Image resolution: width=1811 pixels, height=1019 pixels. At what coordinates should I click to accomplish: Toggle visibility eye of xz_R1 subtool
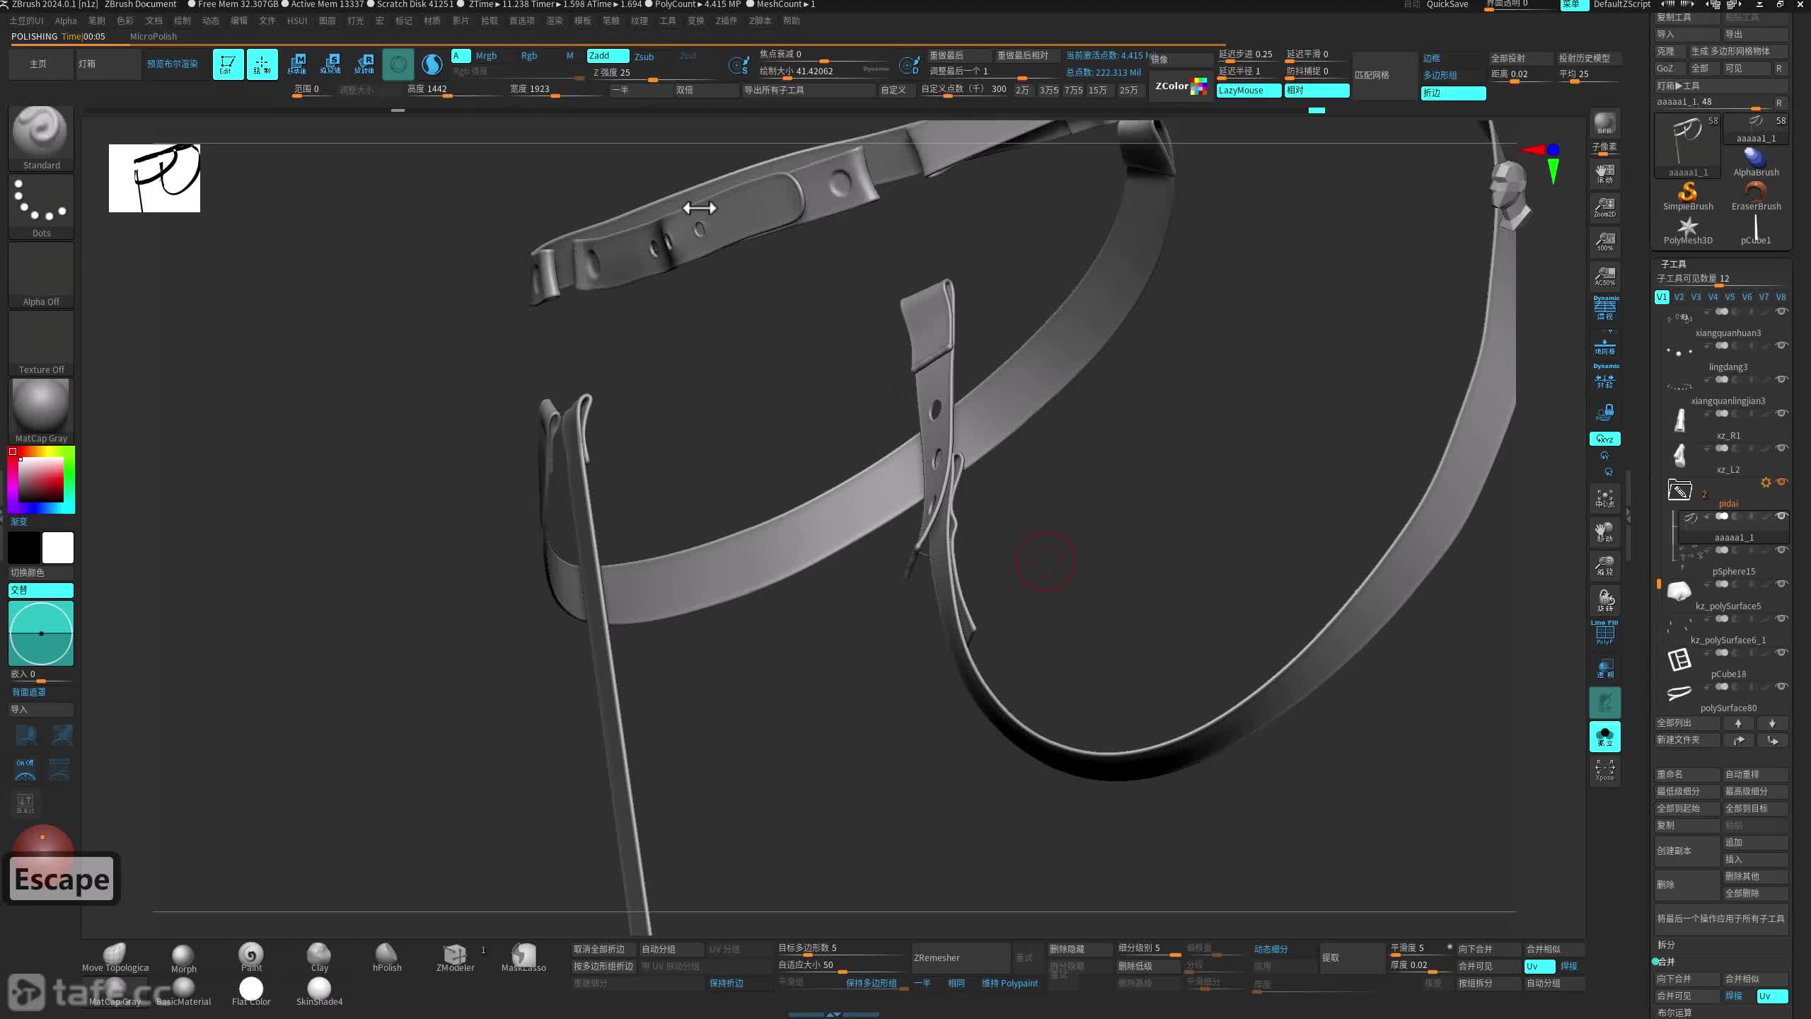pos(1782,413)
